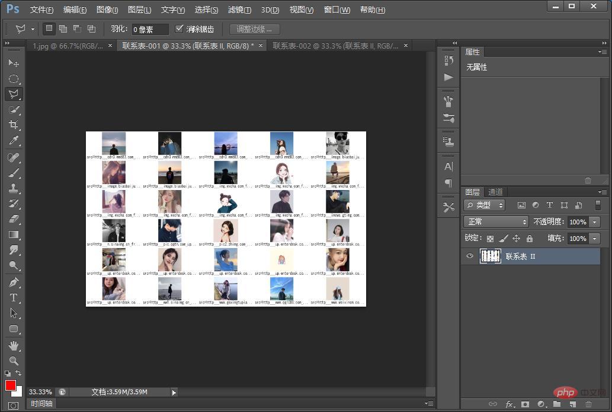This screenshot has height=412, width=612.
Task: Click the Add layer style fx icon
Action: pos(510,404)
